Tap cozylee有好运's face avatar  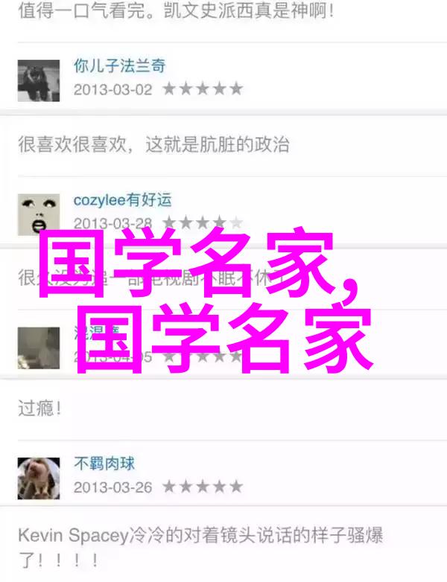pyautogui.click(x=39, y=214)
